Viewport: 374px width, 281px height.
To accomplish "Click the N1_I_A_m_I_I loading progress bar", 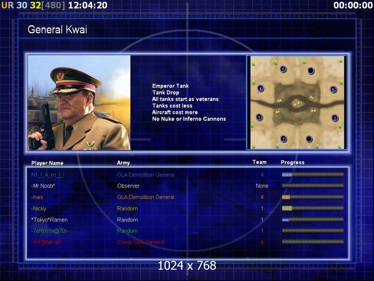I will coord(313,175).
